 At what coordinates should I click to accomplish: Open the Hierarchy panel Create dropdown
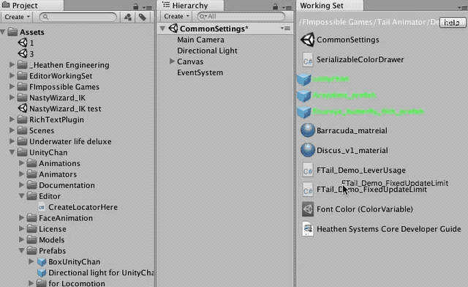(x=176, y=16)
